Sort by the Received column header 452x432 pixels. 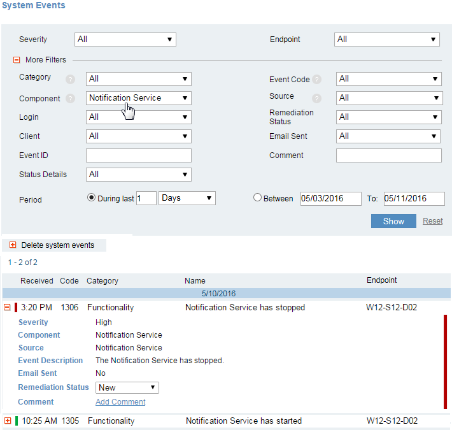pos(36,280)
